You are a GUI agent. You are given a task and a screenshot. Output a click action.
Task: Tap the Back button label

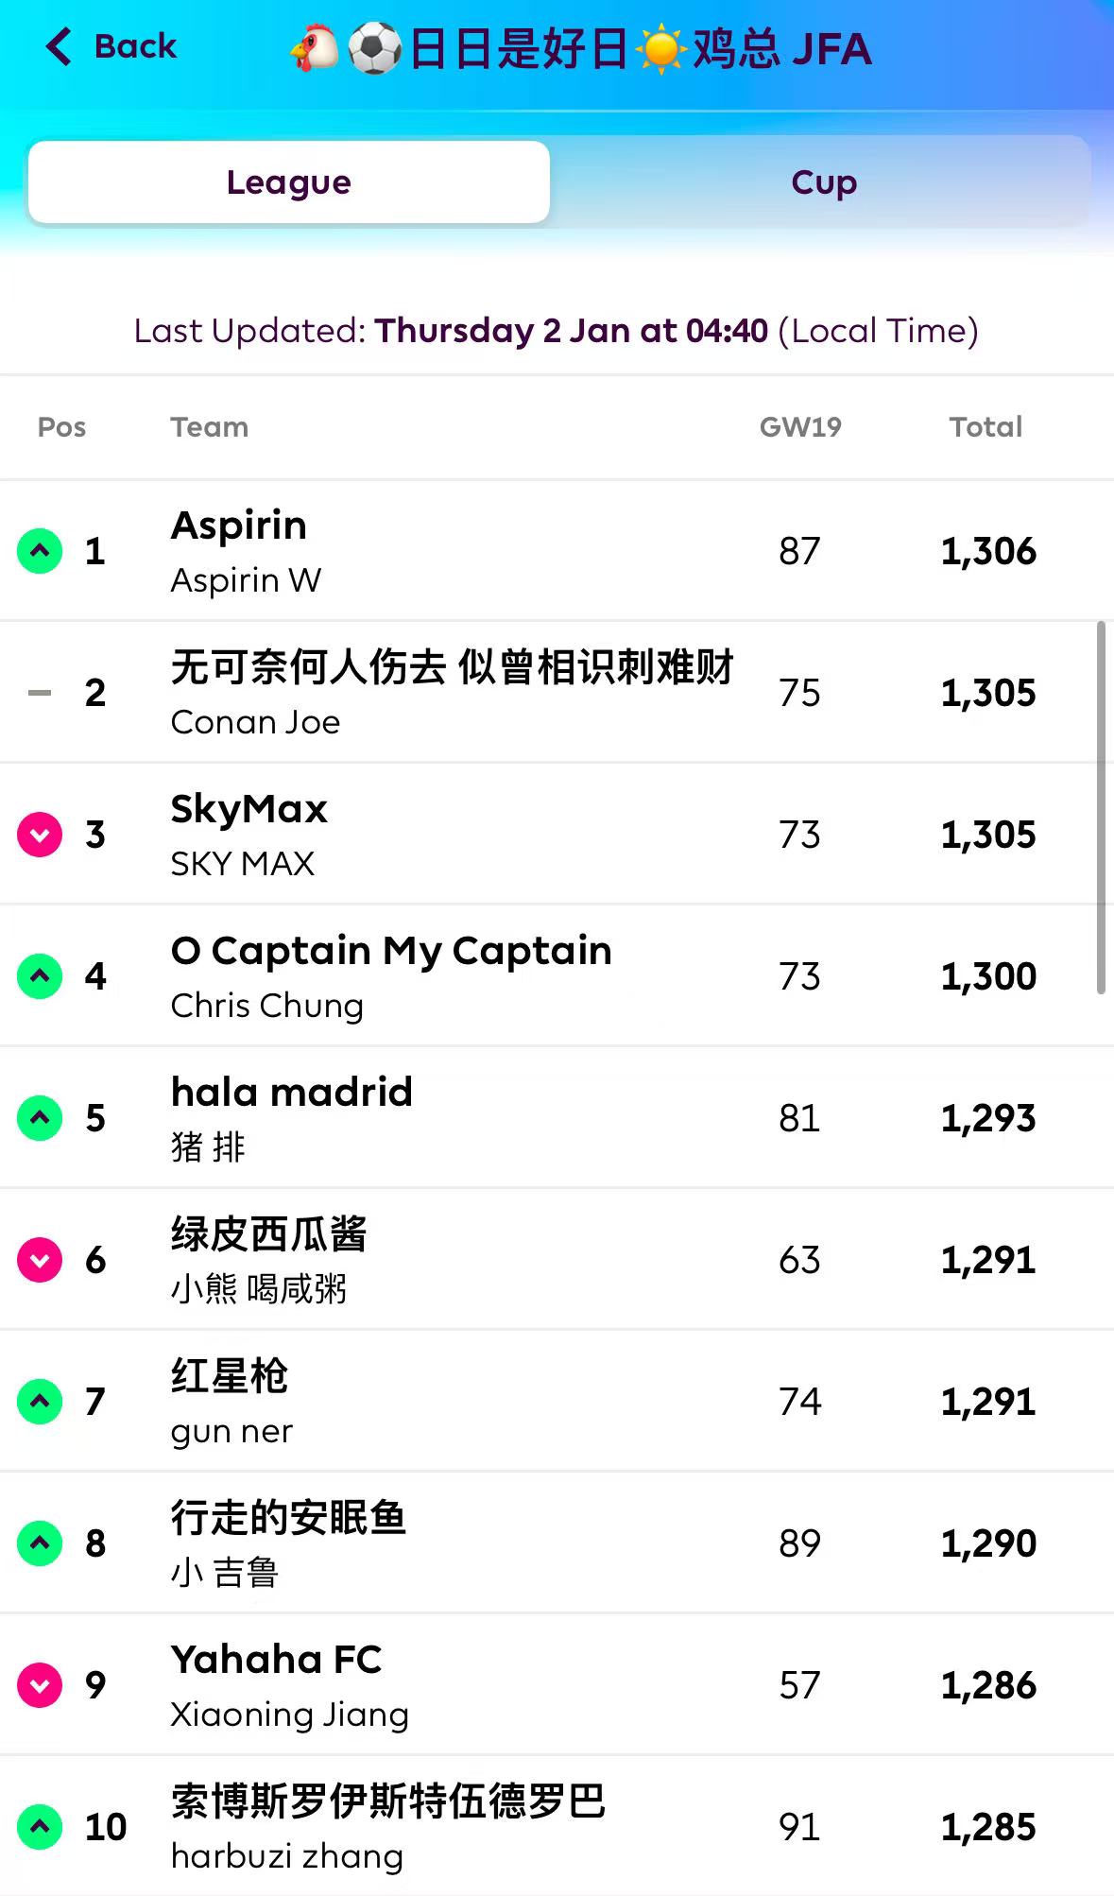tap(135, 46)
